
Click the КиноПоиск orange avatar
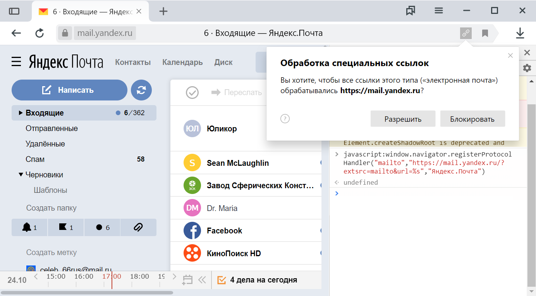coord(192,253)
